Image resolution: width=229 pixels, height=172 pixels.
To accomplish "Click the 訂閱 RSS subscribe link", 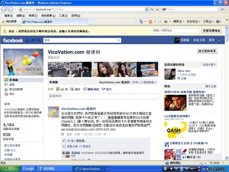I will 10,150.
